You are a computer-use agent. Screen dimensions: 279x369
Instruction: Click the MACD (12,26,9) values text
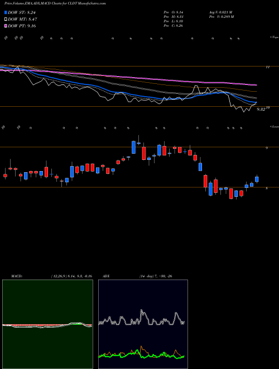coord(71,276)
